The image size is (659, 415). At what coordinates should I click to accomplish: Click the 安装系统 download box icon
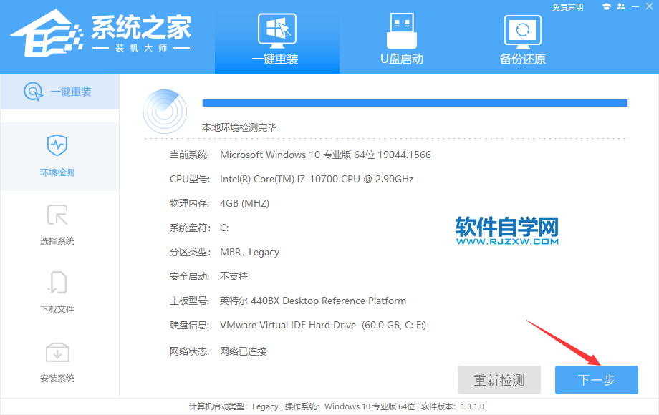coord(57,353)
